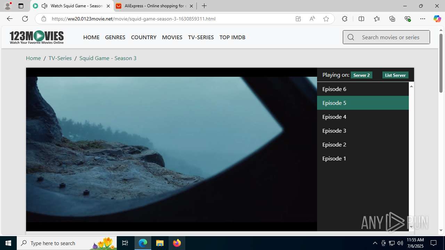The height and width of the screenshot is (250, 445).
Task: Switch to the AliExpress tab
Action: 155,6
